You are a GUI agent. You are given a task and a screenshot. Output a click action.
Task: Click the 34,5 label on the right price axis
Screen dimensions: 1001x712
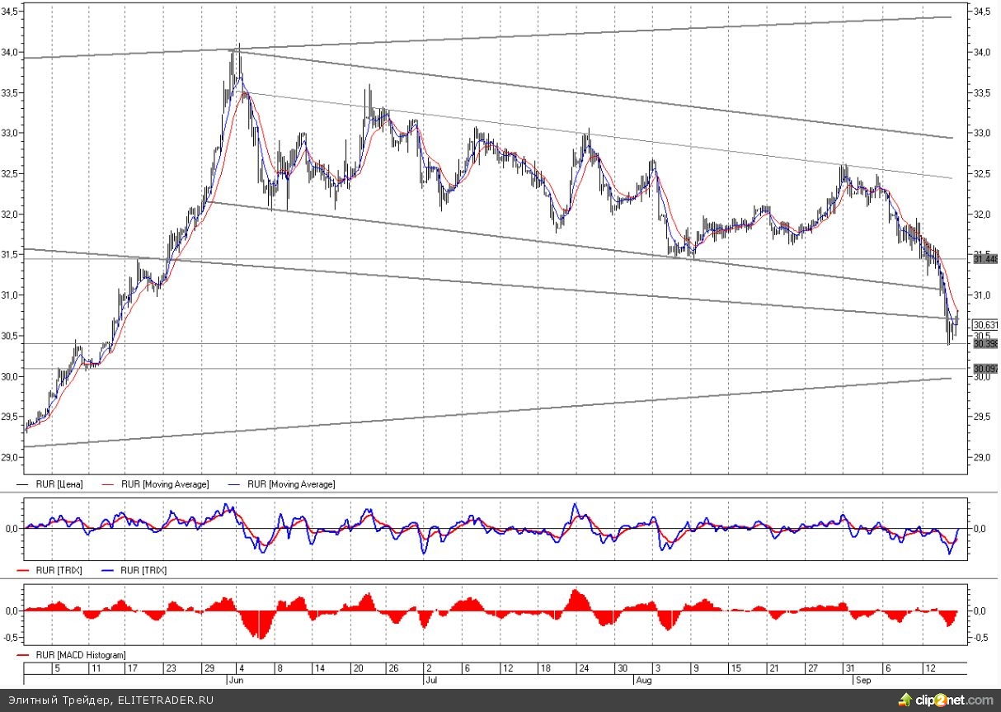[981, 12]
